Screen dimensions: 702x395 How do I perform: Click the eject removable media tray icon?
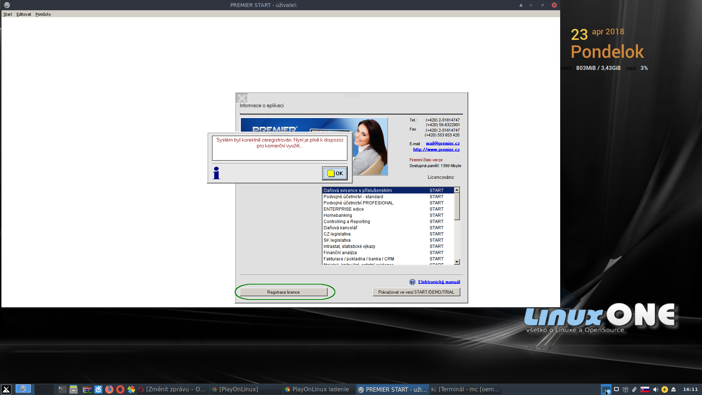pyautogui.click(x=673, y=390)
